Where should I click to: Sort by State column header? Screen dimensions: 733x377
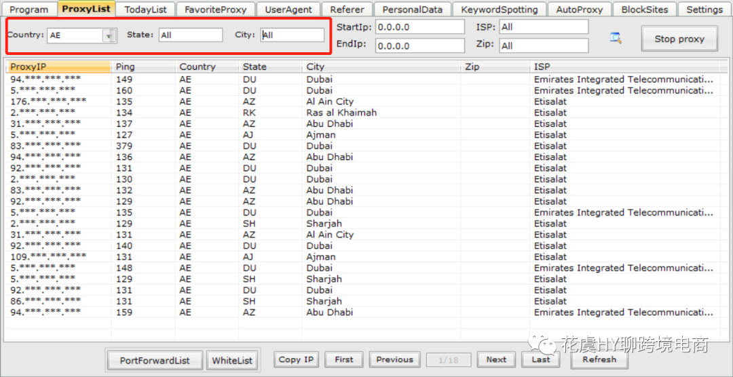click(270, 67)
